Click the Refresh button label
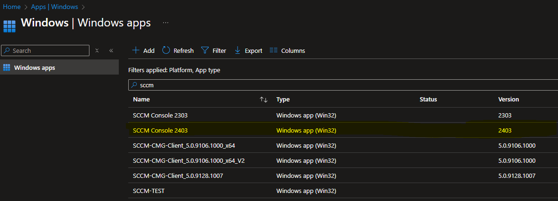The width and height of the screenshot is (558, 201). [x=184, y=50]
